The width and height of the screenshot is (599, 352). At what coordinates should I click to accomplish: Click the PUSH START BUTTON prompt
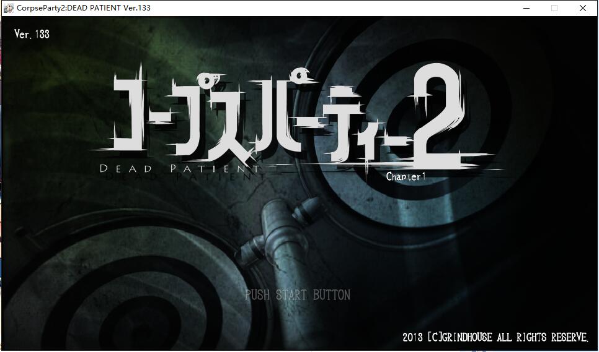click(x=297, y=295)
